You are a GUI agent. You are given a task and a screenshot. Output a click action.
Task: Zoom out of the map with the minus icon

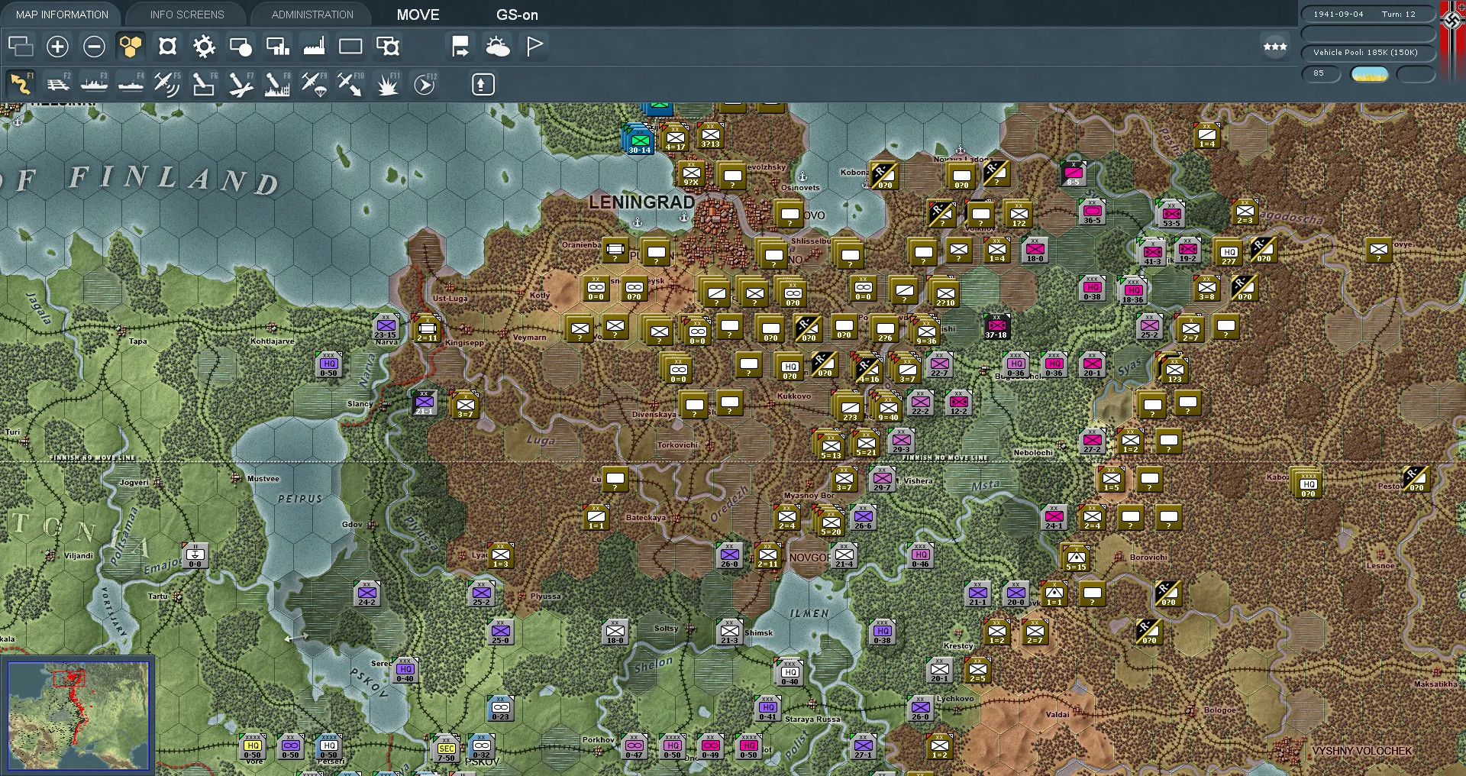click(x=94, y=47)
